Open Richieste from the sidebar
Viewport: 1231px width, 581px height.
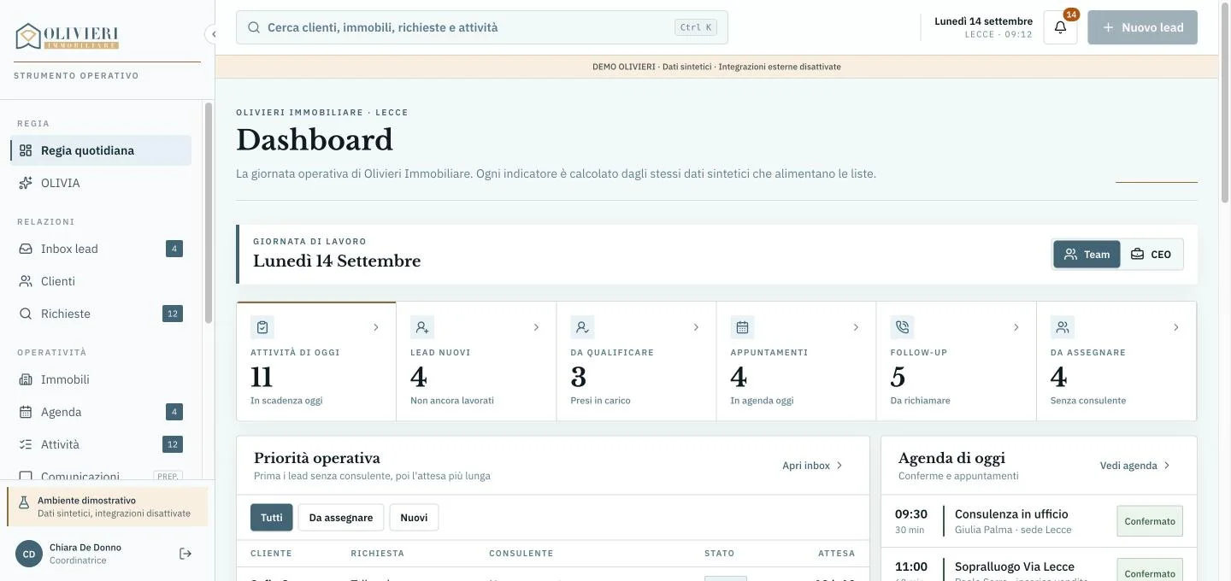101,314
